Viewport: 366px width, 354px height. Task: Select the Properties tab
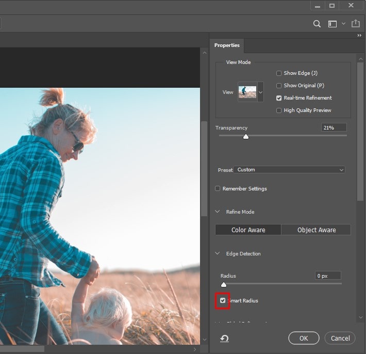(227, 45)
